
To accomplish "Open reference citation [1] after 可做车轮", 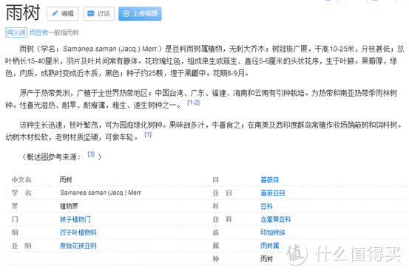I will (148, 134).
